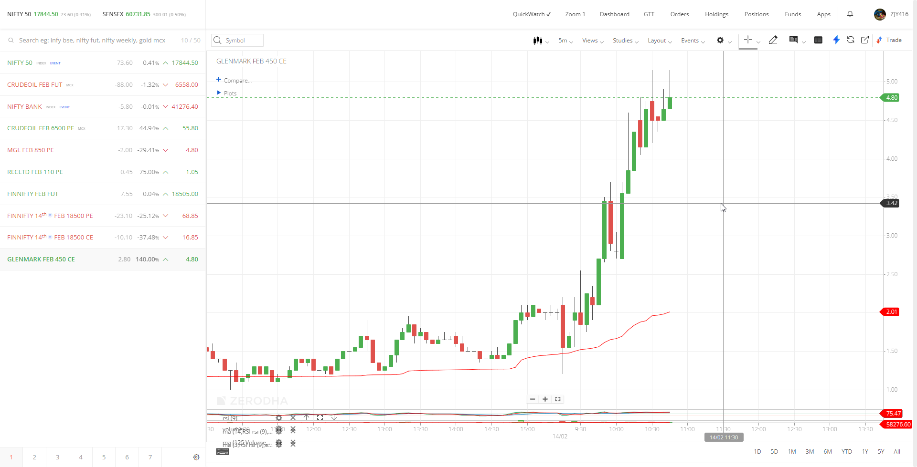Viewport: 917px width, 467px height.
Task: Toggle the crosshair tool
Action: coord(748,40)
